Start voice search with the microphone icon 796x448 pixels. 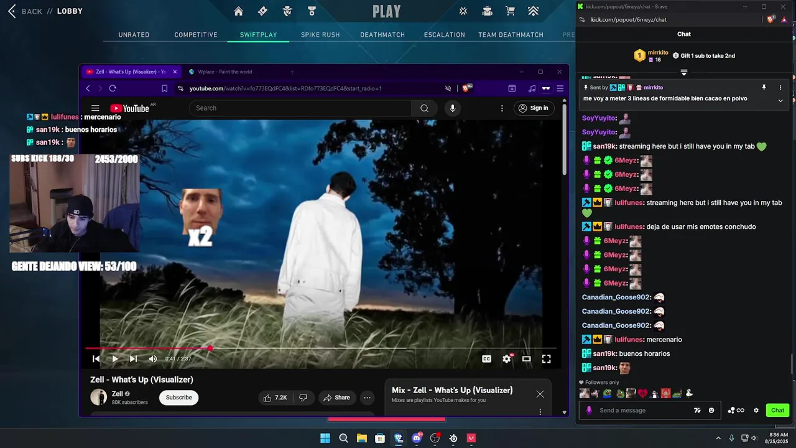(452, 108)
